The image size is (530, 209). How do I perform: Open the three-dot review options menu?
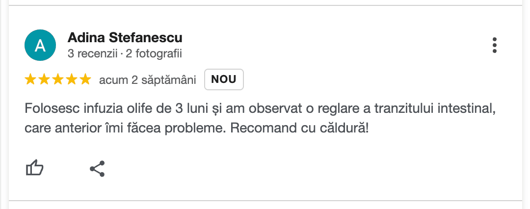tap(494, 45)
